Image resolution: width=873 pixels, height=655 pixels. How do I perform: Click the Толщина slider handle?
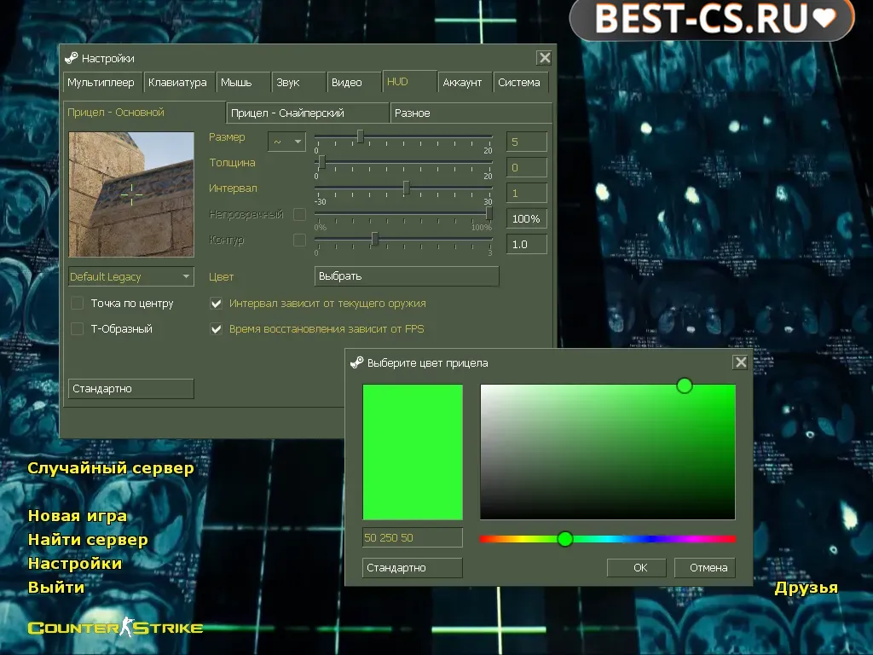coord(321,162)
